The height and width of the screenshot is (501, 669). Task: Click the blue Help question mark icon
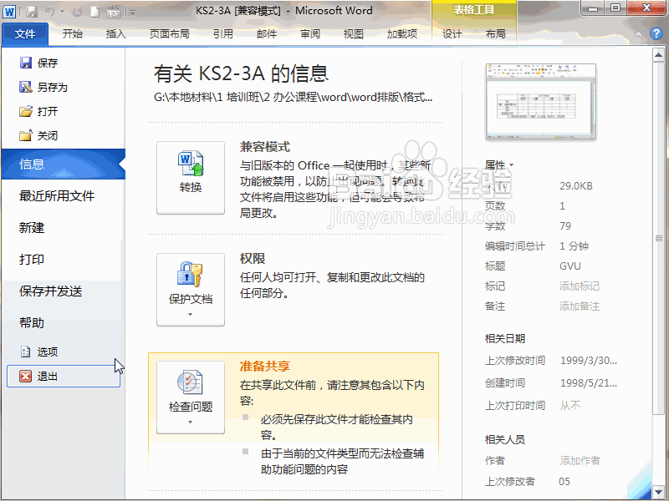coord(656,33)
